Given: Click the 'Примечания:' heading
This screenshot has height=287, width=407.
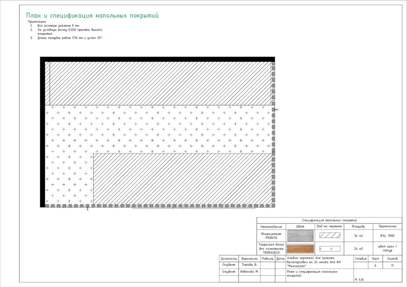Looking at the screenshot, I should [x=37, y=22].
